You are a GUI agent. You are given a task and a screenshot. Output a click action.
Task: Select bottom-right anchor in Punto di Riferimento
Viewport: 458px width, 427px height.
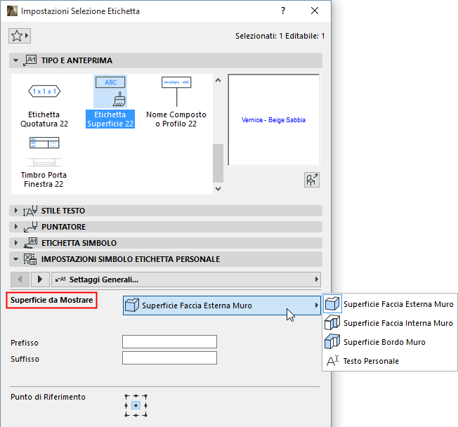[x=145, y=415]
